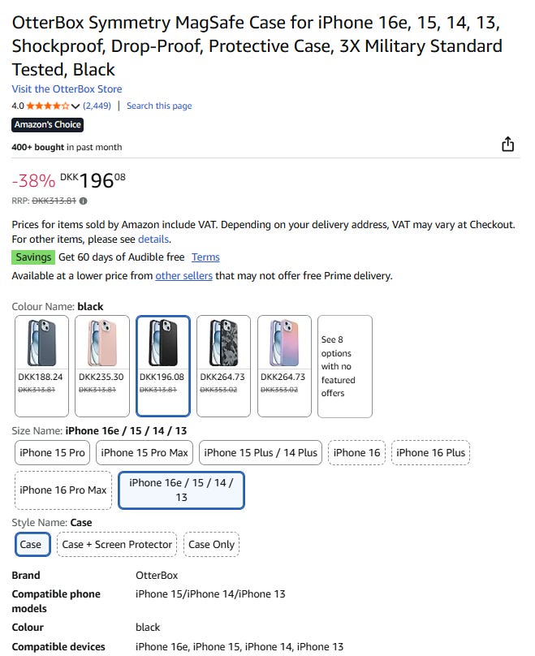Screen dimensions: 535x656
Task: Choose iPhone 16 Pro Max size option
Action: [x=63, y=490]
